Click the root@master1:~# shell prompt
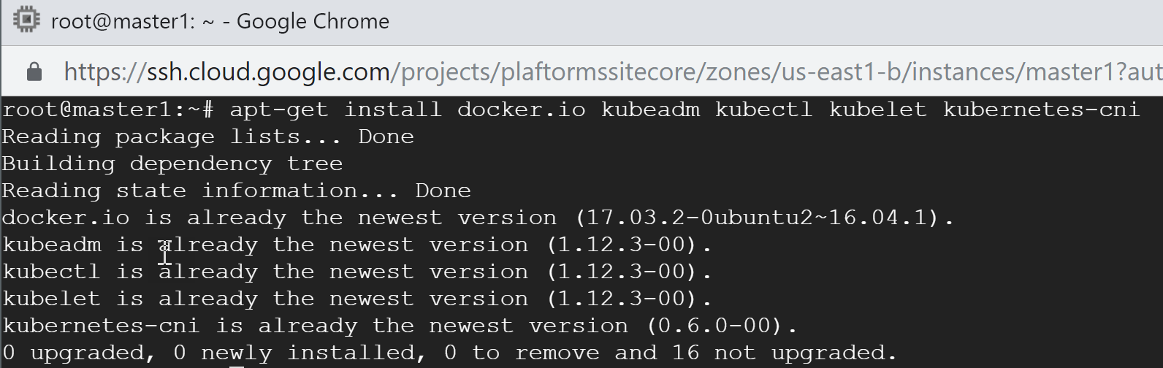Image resolution: width=1163 pixels, height=368 pixels. [107, 110]
